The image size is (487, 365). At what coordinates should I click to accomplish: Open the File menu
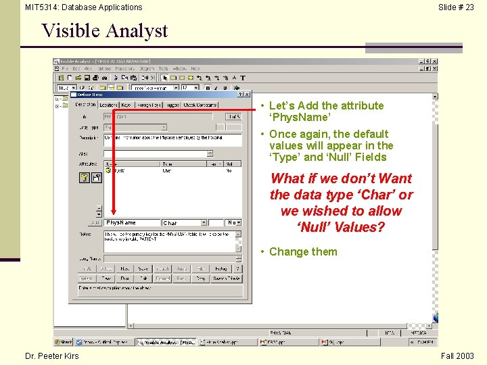coord(65,68)
